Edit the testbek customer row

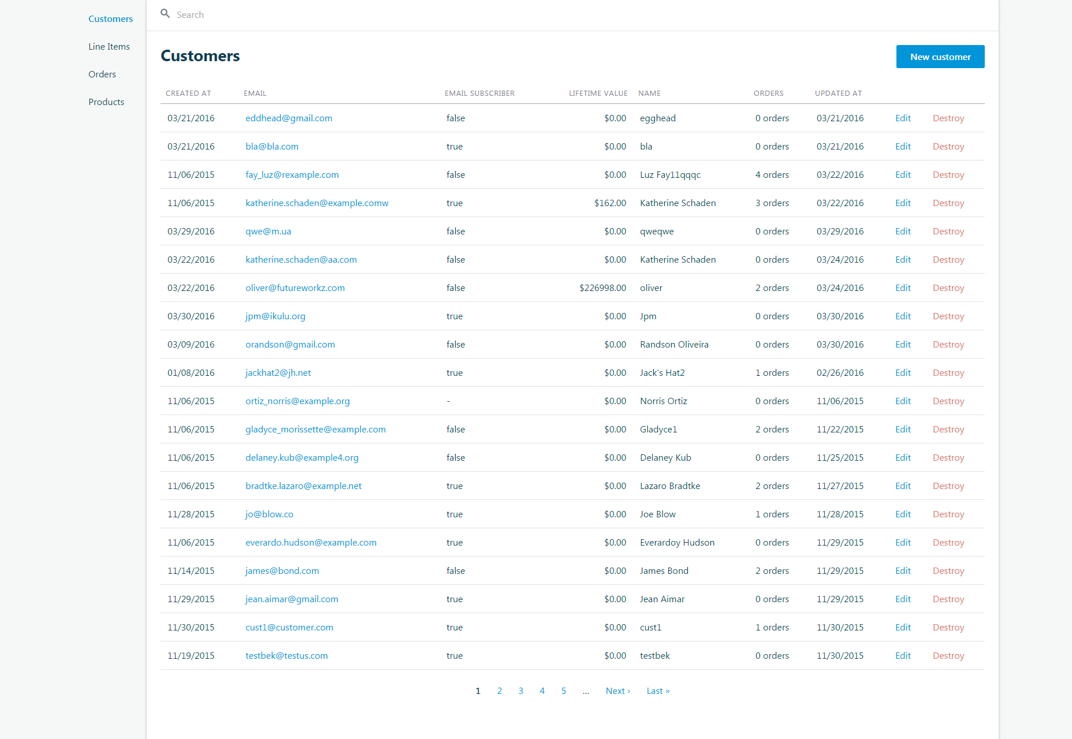click(x=903, y=656)
